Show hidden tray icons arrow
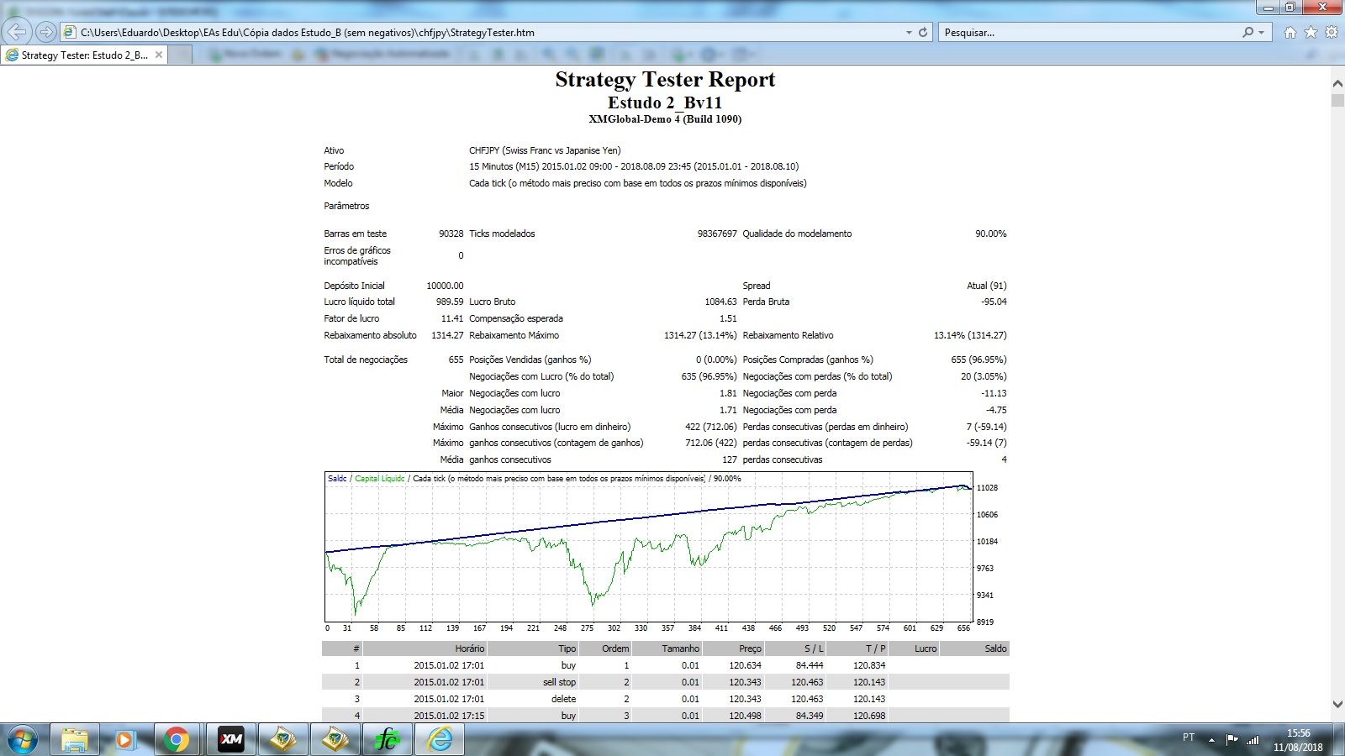The image size is (1345, 756). click(1211, 740)
